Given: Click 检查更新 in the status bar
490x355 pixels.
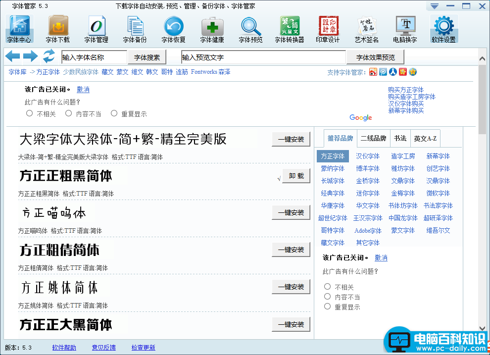Looking at the screenshot, I should tap(143, 347).
